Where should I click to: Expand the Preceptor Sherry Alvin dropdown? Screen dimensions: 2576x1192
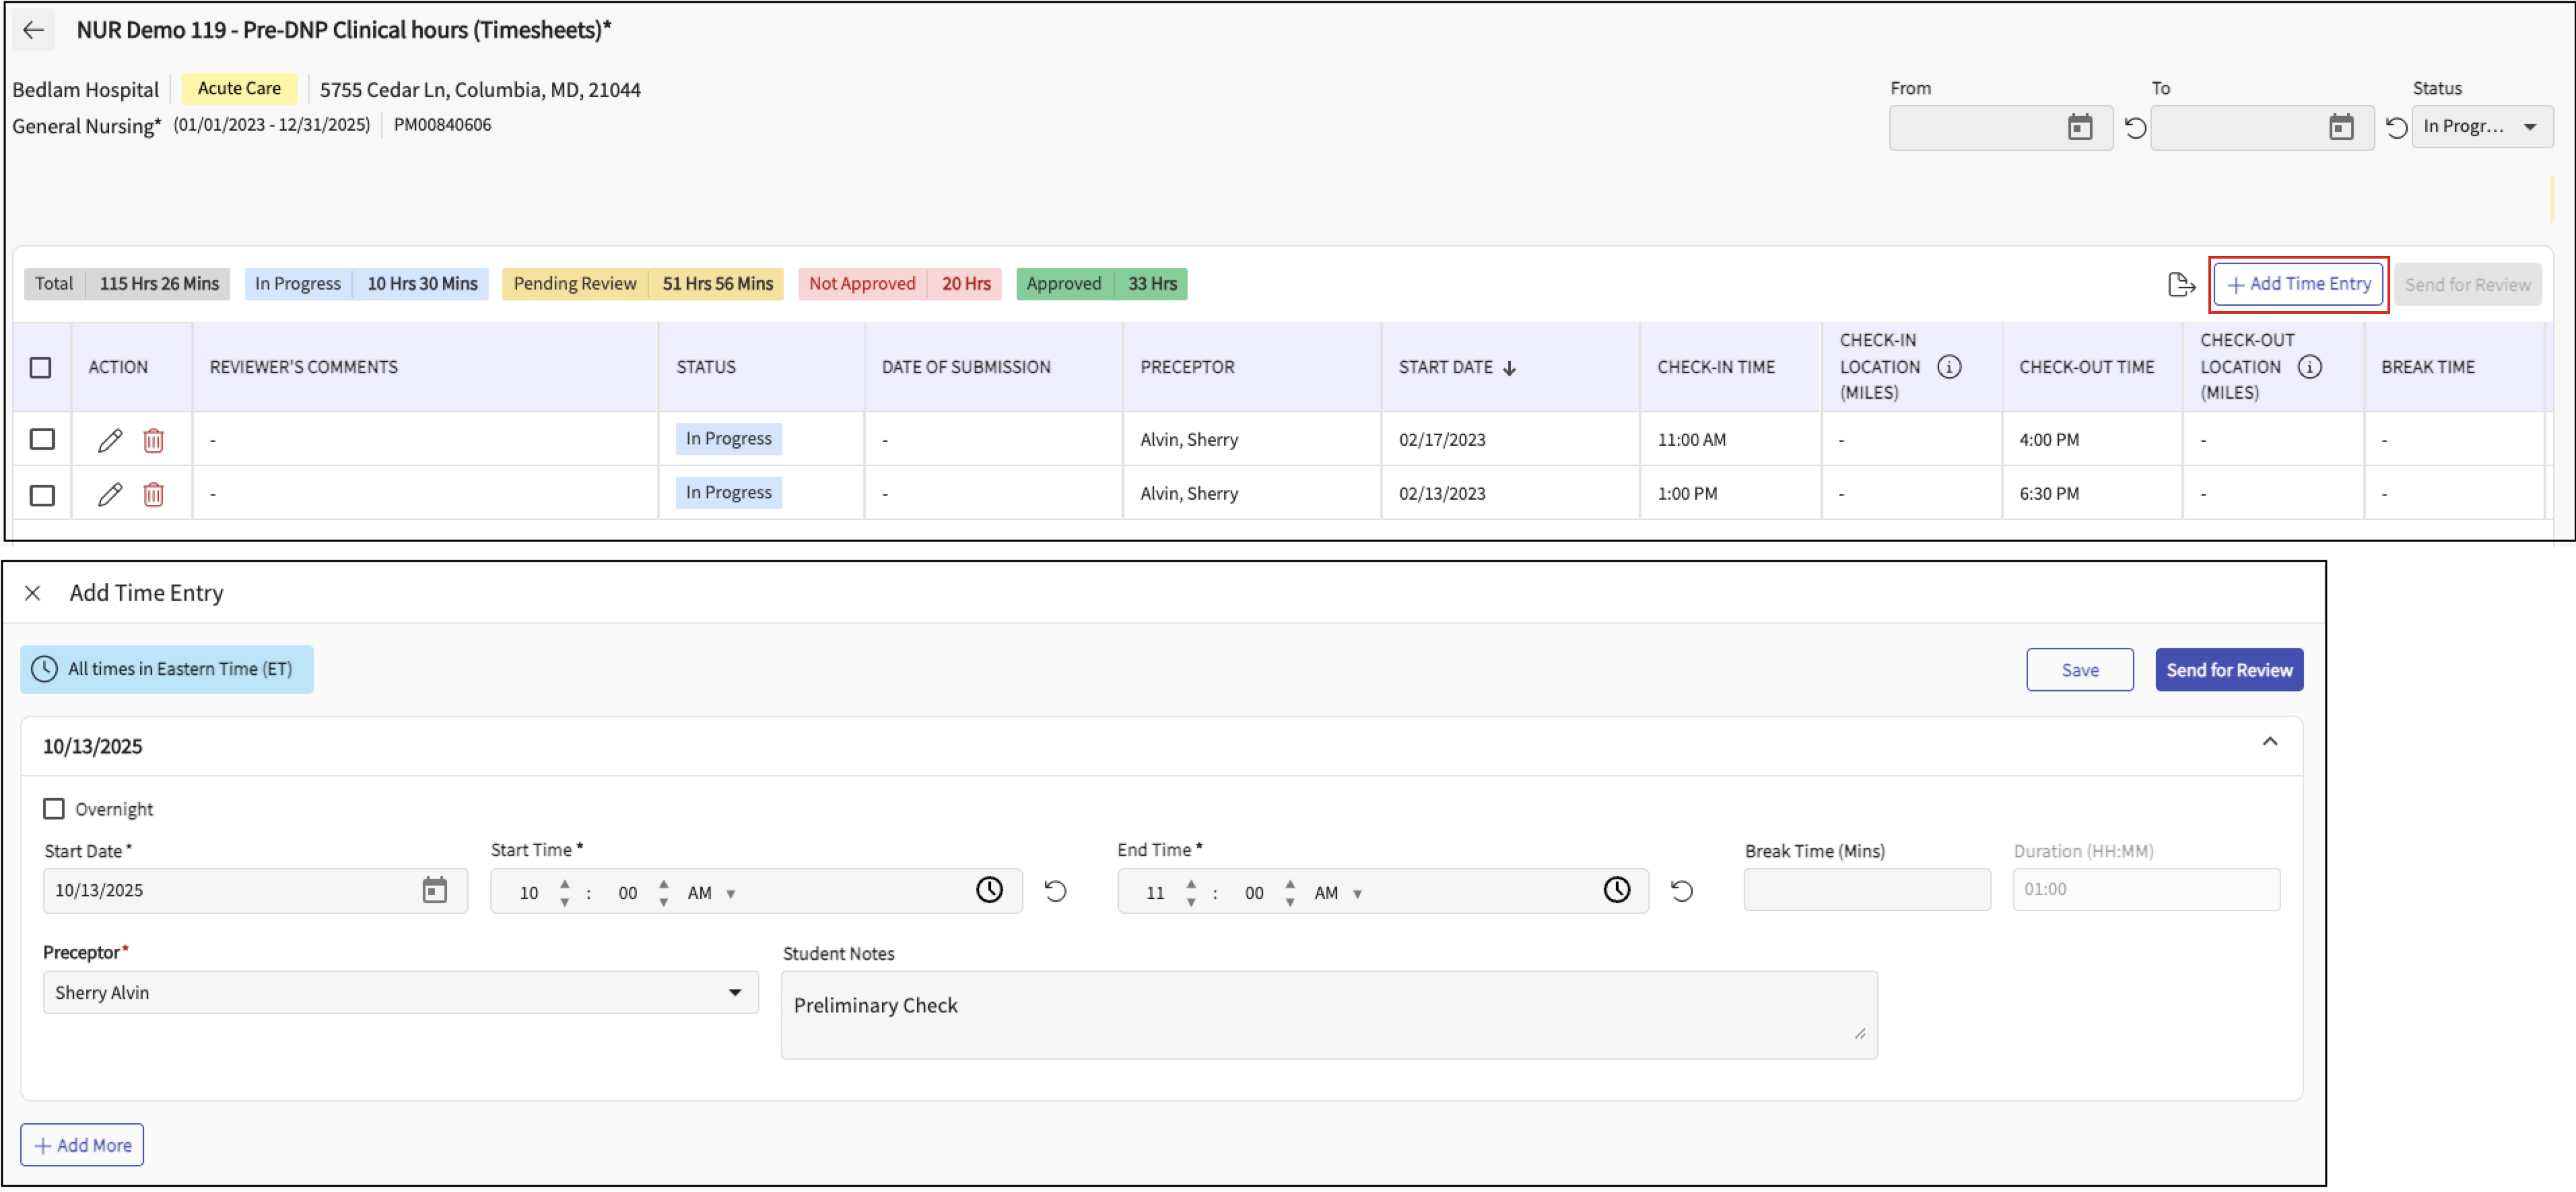(400, 992)
